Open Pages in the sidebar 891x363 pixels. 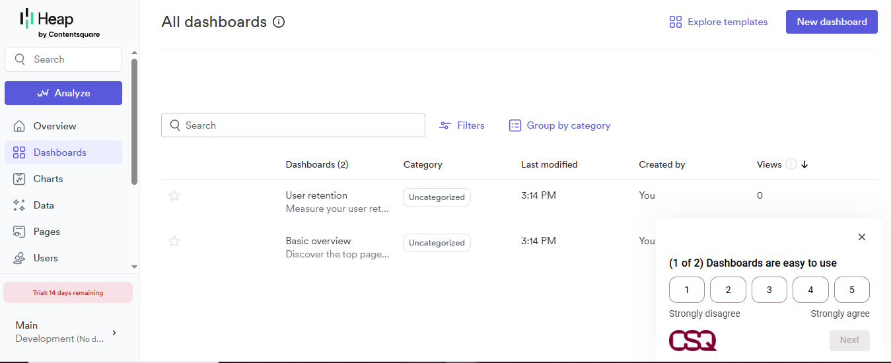[63, 232]
